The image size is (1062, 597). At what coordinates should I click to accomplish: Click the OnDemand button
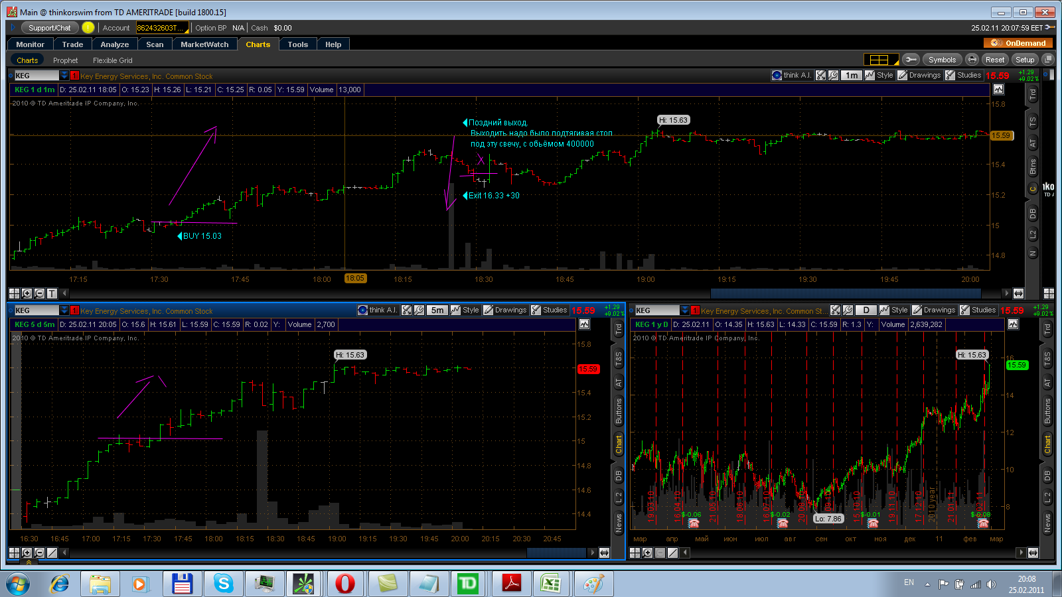pyautogui.click(x=1019, y=43)
